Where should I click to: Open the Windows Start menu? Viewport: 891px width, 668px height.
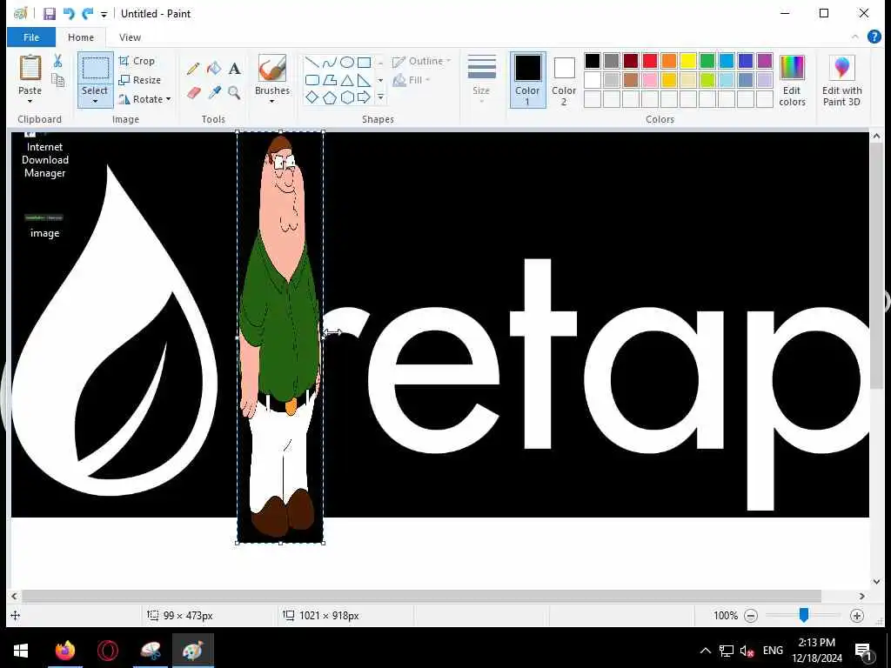(21, 651)
